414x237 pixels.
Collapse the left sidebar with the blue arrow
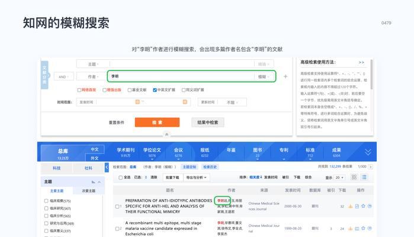coord(107,167)
